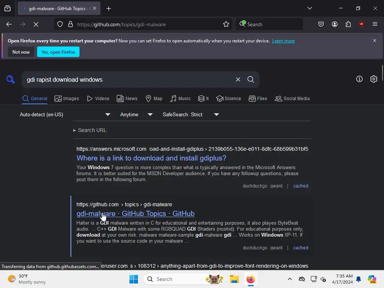The image size is (384, 288).
Task: Select the github.com address bar URL
Action: (121, 24)
